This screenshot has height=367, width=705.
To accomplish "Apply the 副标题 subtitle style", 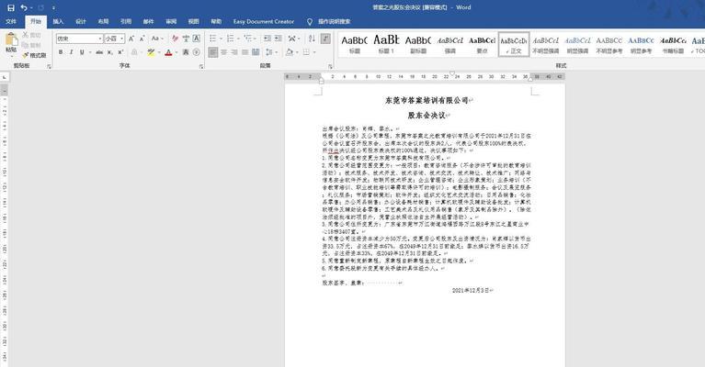I will pyautogui.click(x=418, y=44).
